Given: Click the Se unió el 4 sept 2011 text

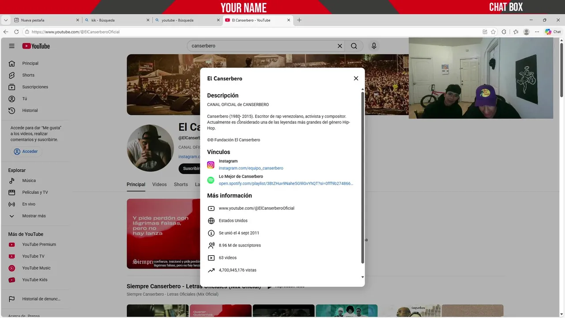Looking at the screenshot, I should 239,233.
